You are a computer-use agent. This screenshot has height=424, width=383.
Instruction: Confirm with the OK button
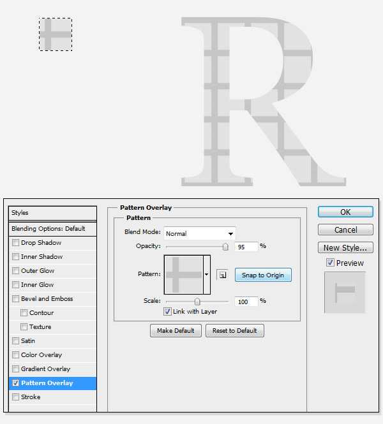345,212
